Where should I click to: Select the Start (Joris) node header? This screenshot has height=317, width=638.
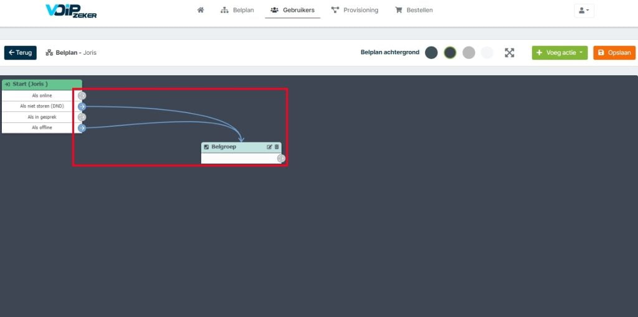point(42,85)
